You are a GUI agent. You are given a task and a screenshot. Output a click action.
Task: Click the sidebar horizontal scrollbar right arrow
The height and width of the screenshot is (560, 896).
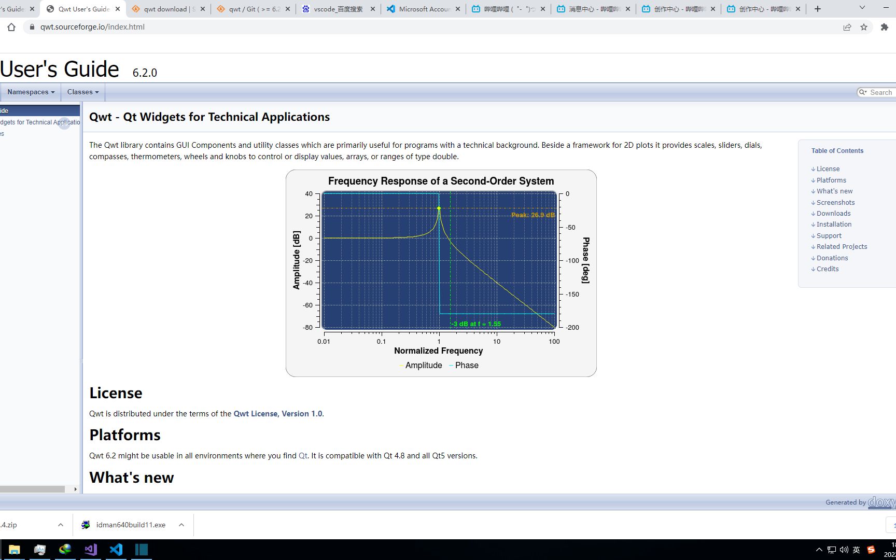coord(75,489)
